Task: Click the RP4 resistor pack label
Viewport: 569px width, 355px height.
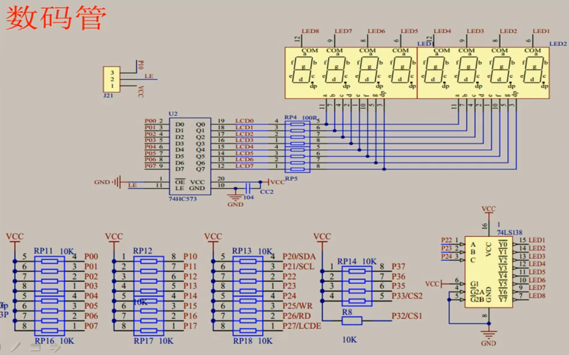Action: [x=291, y=118]
